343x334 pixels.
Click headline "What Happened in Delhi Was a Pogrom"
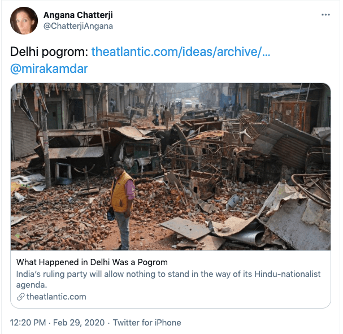[92, 262]
